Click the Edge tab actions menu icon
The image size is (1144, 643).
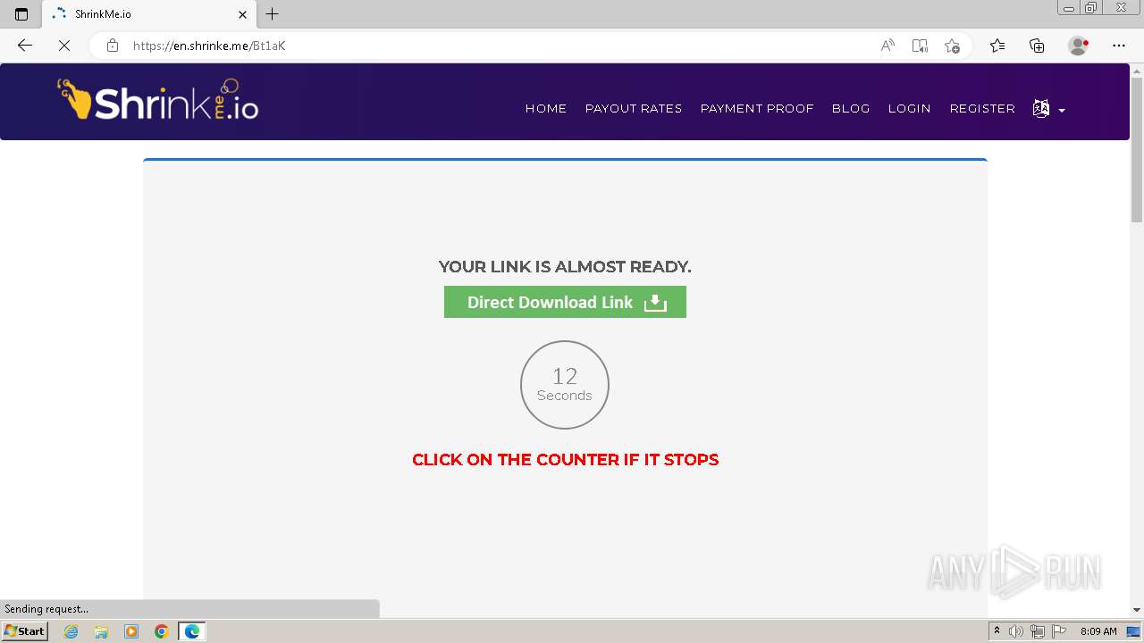pos(21,14)
